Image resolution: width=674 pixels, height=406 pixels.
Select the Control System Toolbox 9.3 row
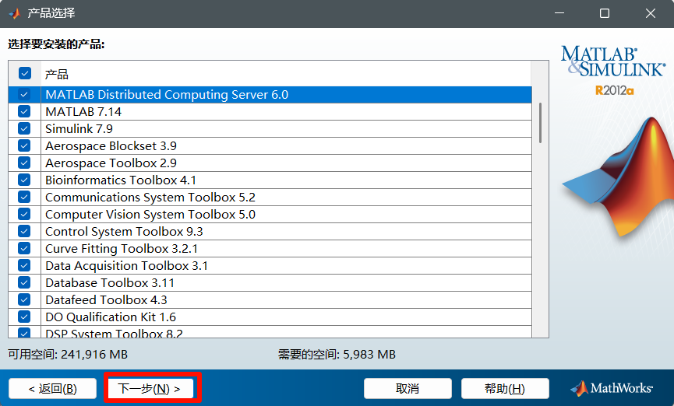(270, 231)
